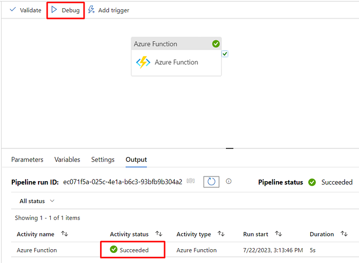Click the 5s duration value

pyautogui.click(x=312, y=250)
